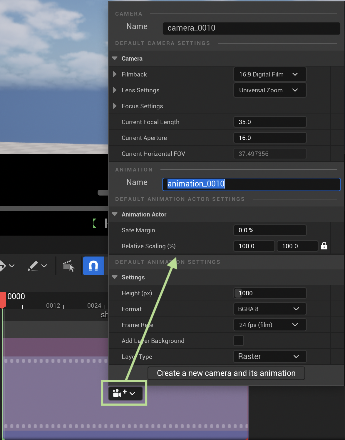Collapse the Animation Actor section

tap(115, 214)
